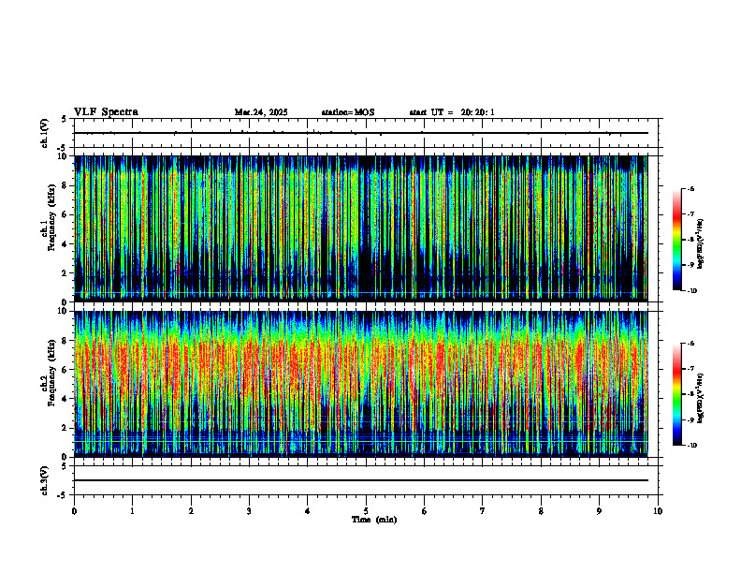Click the ch.2 color bar log(PSD) label

click(x=701, y=398)
